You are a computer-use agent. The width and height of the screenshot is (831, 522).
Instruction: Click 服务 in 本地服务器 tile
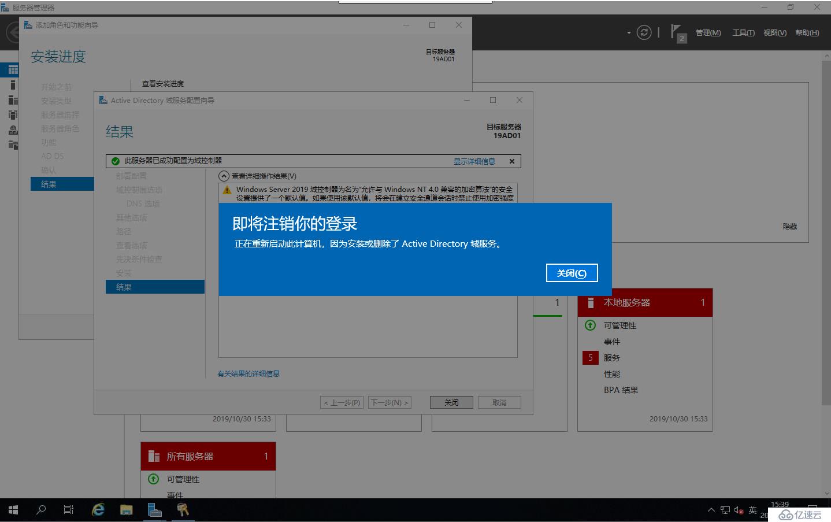(611, 358)
